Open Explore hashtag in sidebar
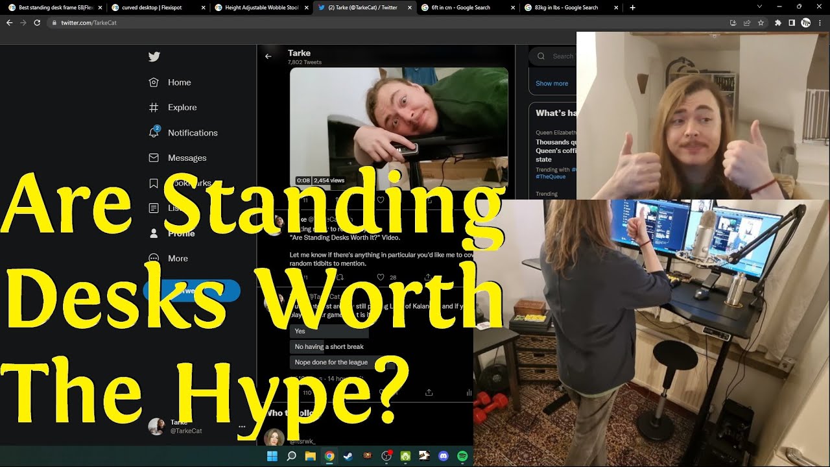The width and height of the screenshot is (830, 467). pyautogui.click(x=172, y=108)
